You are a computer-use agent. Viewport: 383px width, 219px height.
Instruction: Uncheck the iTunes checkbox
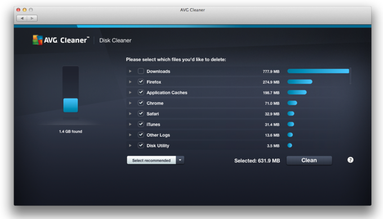[x=141, y=124]
